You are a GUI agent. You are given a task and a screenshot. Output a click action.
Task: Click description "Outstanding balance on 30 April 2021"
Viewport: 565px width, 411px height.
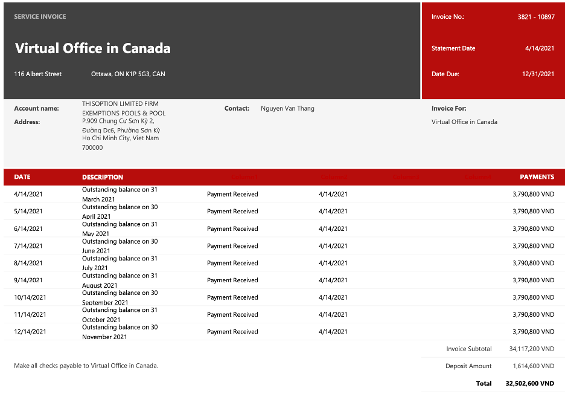tap(120, 212)
